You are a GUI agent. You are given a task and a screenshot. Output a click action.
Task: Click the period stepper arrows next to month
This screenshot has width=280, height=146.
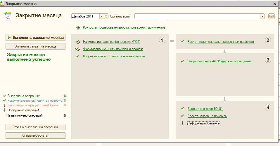[106, 16]
